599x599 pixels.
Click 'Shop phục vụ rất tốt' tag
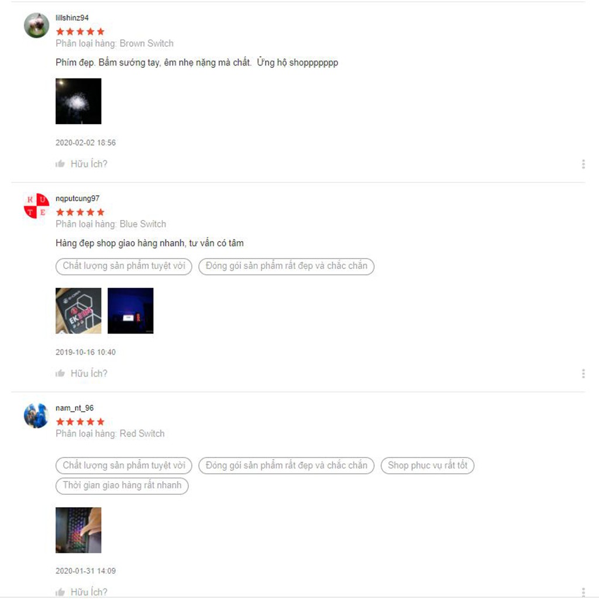(x=428, y=465)
